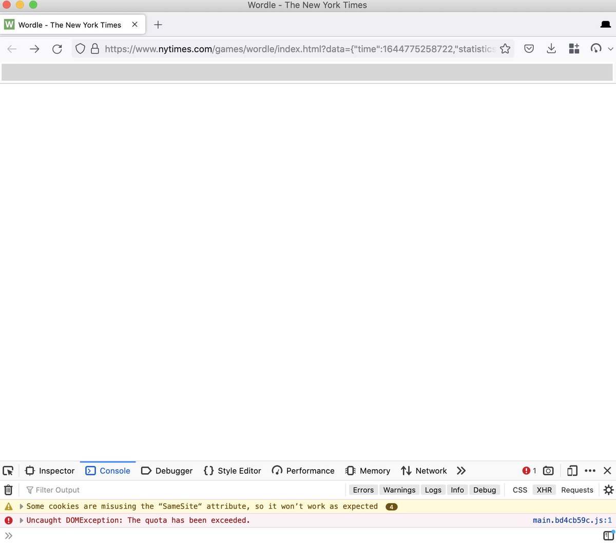Open main.bd4cb59c.js:1 source link
Image resolution: width=616 pixels, height=557 pixels.
[572, 520]
